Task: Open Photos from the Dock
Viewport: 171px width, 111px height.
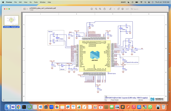Action: (57, 107)
